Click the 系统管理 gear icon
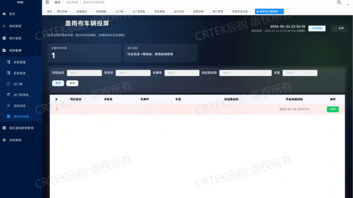Viewport: 353px width, 198px height. (4, 140)
